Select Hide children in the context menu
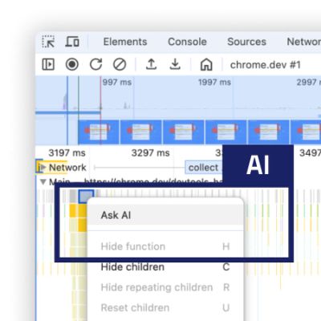This screenshot has height=321, width=321. pos(165,267)
